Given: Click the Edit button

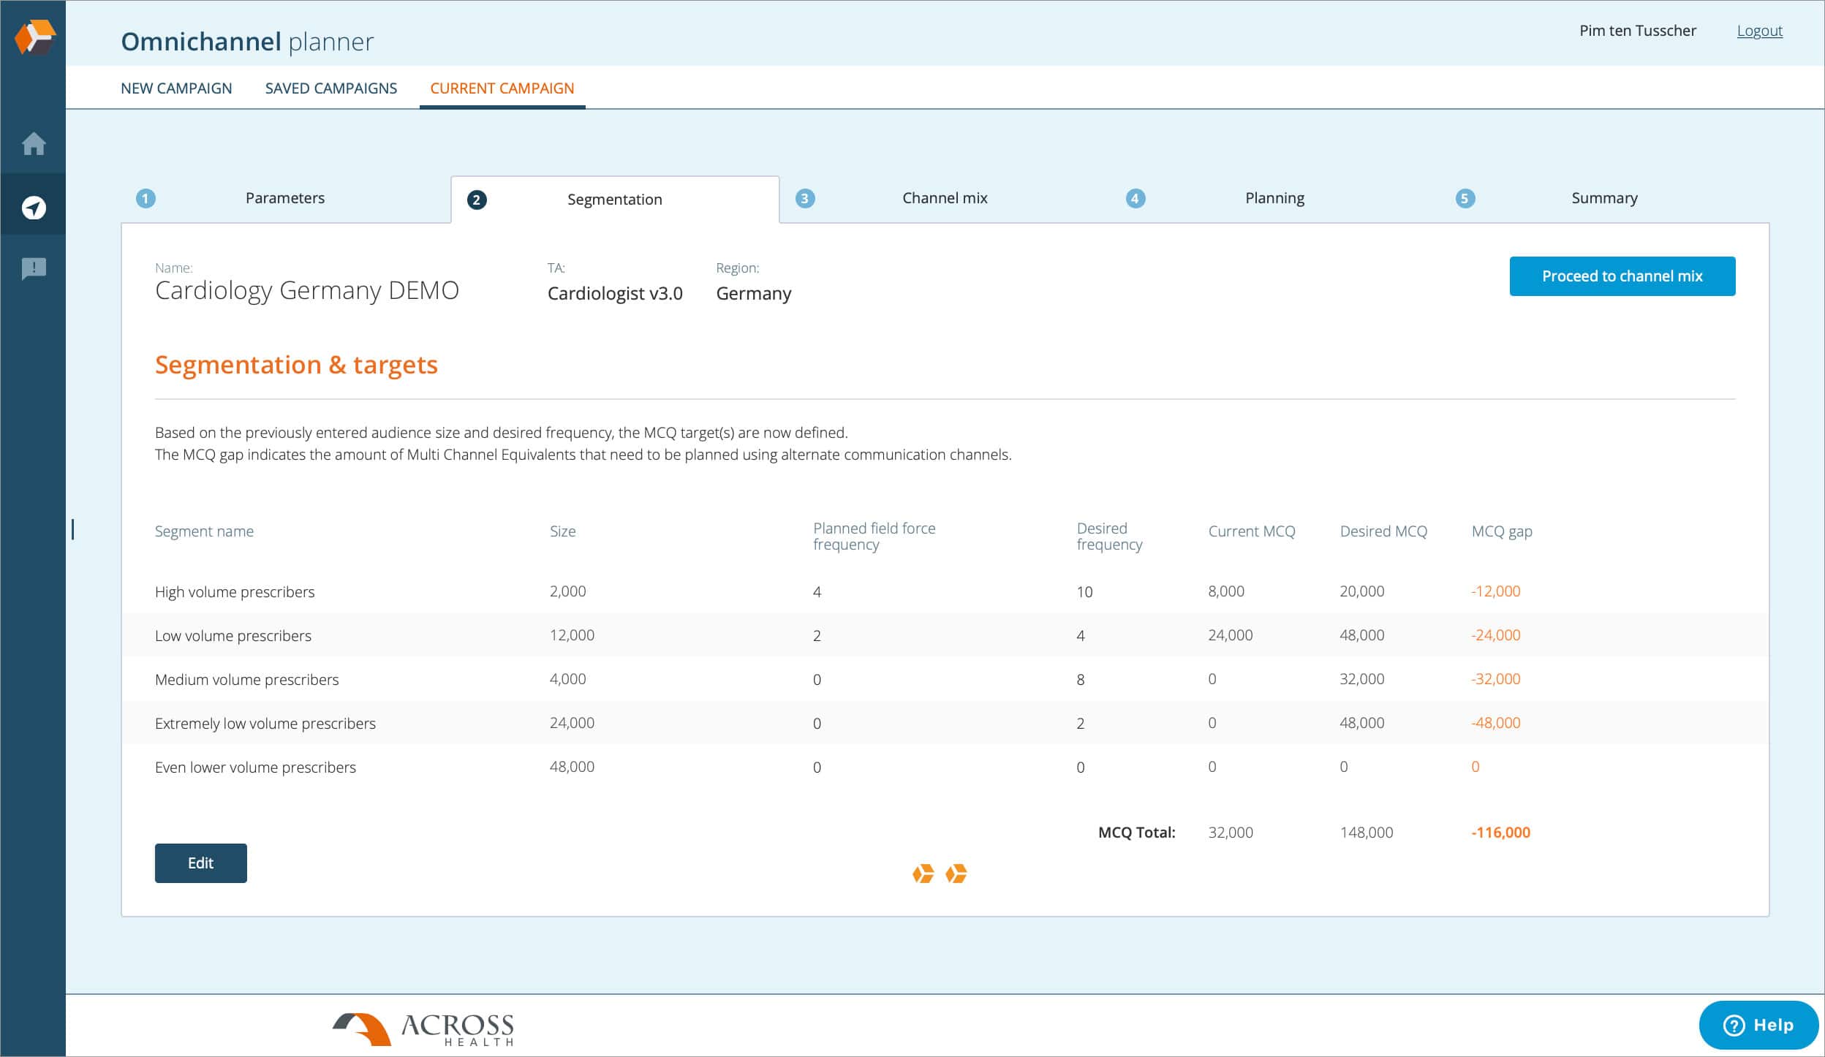Looking at the screenshot, I should (x=200, y=863).
